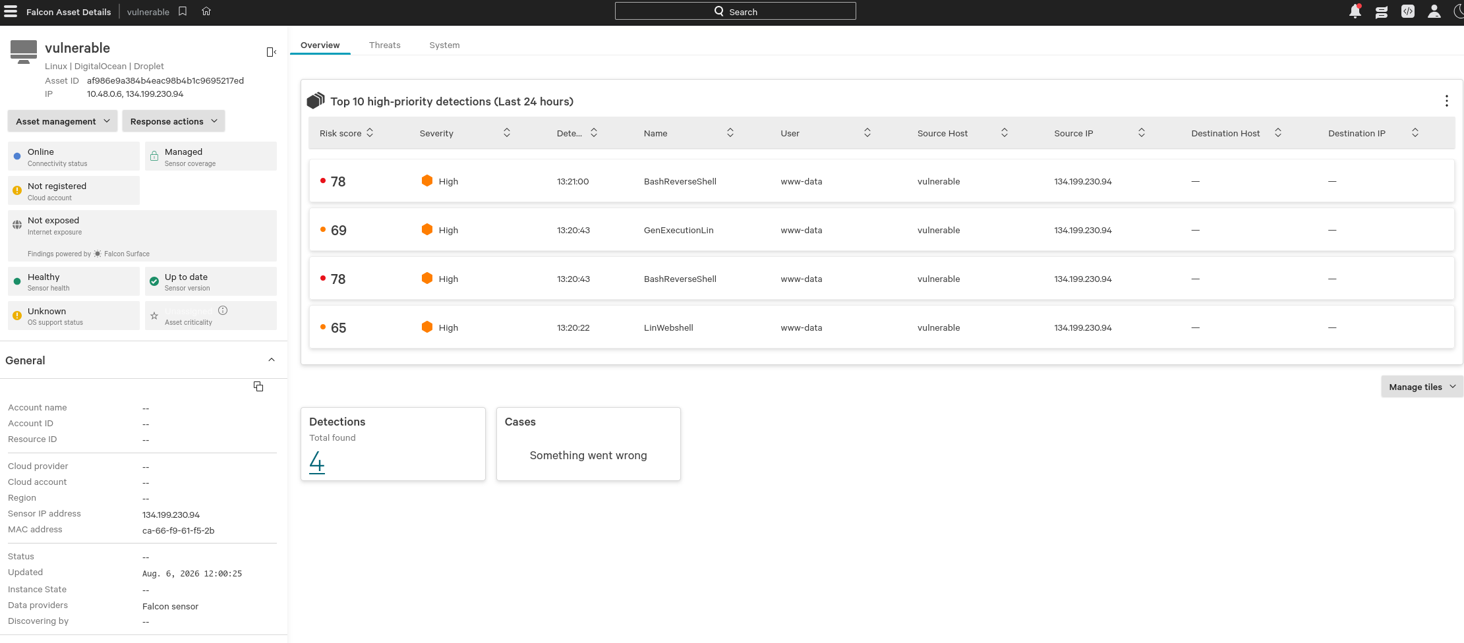This screenshot has height=643, width=1464.
Task: Open Manage tiles dropdown
Action: pos(1422,387)
